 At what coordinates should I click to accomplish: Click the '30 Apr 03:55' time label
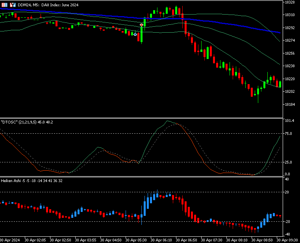tap(85, 240)
